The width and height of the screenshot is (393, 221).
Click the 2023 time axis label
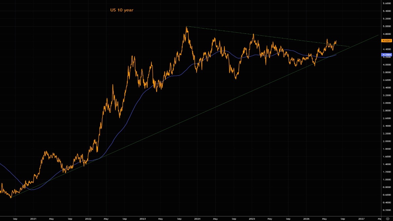coord(142,218)
